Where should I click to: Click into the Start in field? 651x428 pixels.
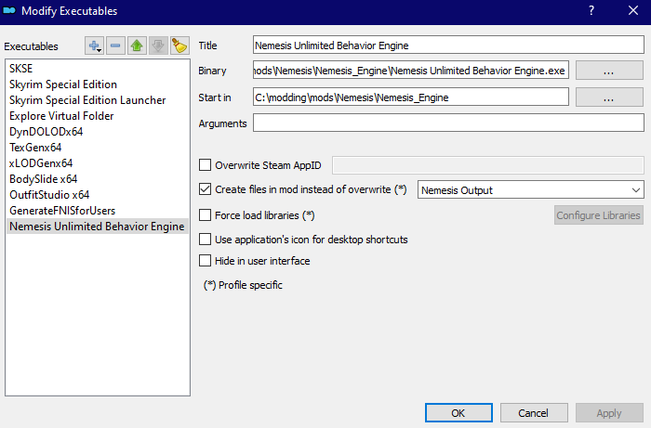tap(411, 97)
